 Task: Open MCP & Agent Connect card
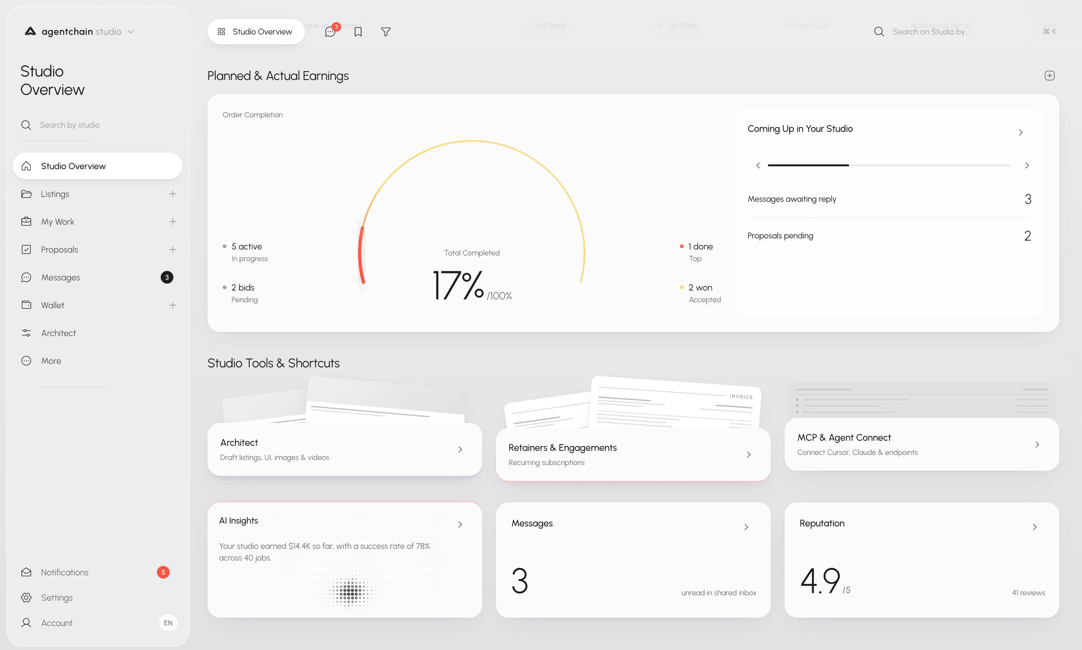click(x=922, y=444)
